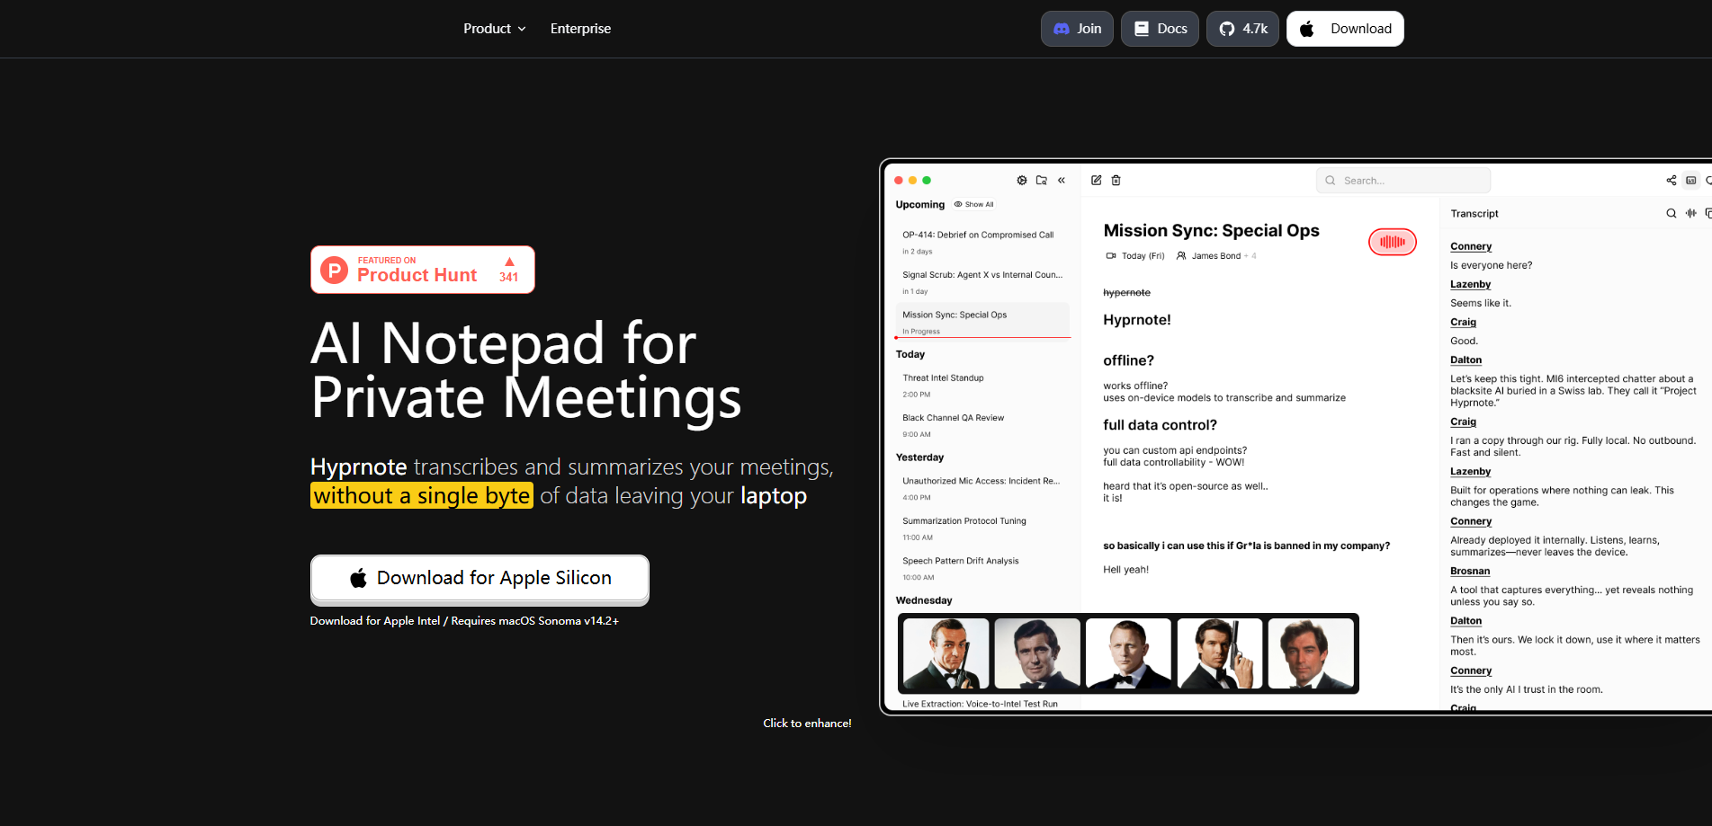The height and width of the screenshot is (826, 1712).
Task: Click the share icon above Transcript
Action: [x=1671, y=180]
